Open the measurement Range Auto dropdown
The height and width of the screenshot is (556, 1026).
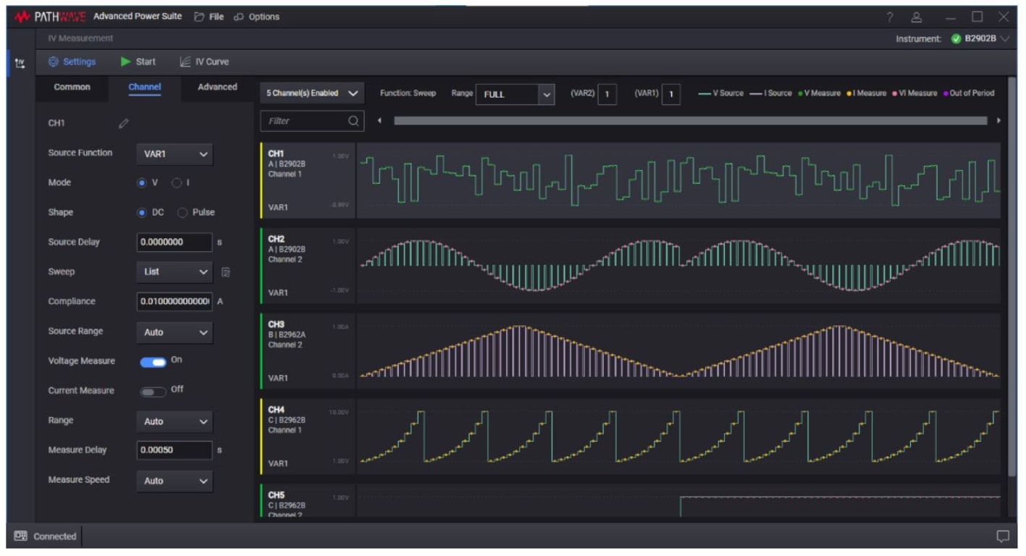point(174,421)
